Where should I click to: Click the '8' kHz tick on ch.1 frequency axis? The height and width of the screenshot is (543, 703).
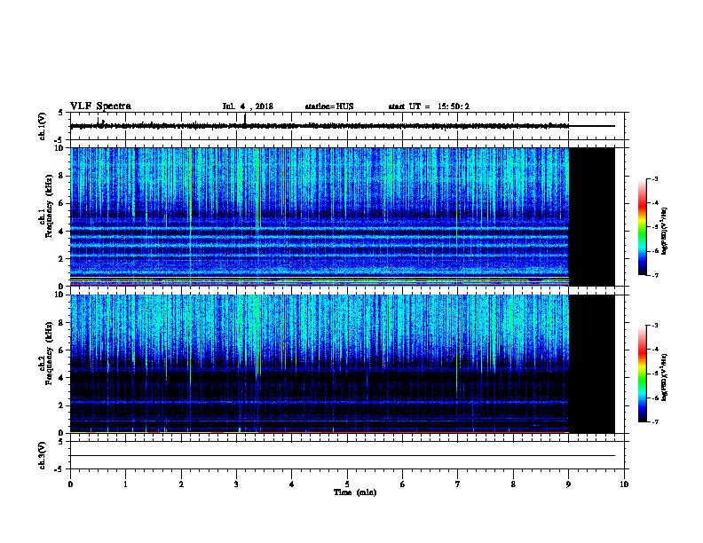click(62, 176)
